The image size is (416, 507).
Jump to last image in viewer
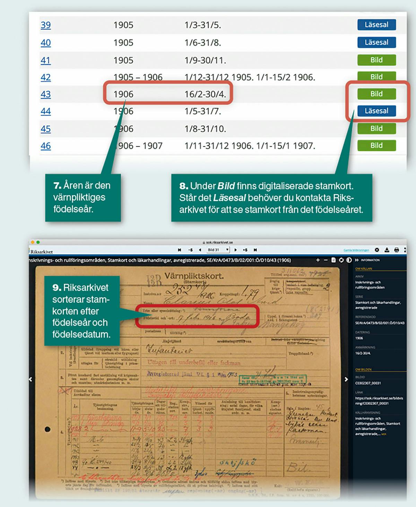pyautogui.click(x=255, y=250)
